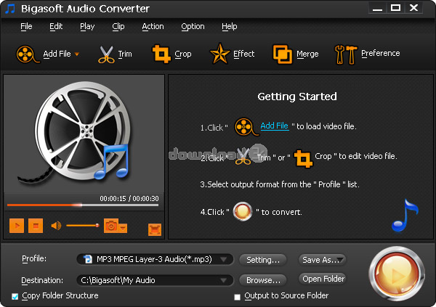This screenshot has height=307, width=436.
Task: Click the Setting... button
Action: (263, 260)
